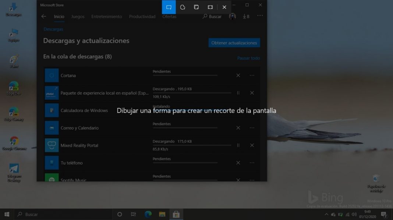Open Paint from the desktop
Viewport: 393px width, 220px height.
point(13,60)
